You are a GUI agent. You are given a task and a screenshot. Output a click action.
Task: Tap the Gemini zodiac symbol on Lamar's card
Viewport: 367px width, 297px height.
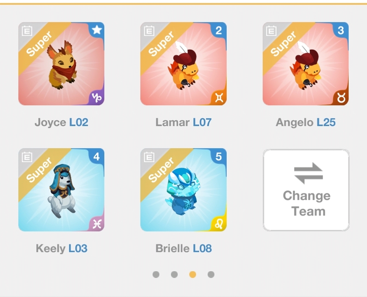(219, 98)
